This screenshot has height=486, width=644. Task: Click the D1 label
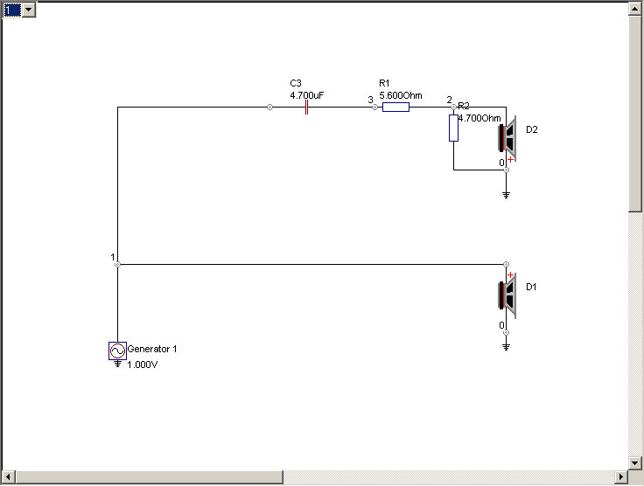click(x=531, y=287)
